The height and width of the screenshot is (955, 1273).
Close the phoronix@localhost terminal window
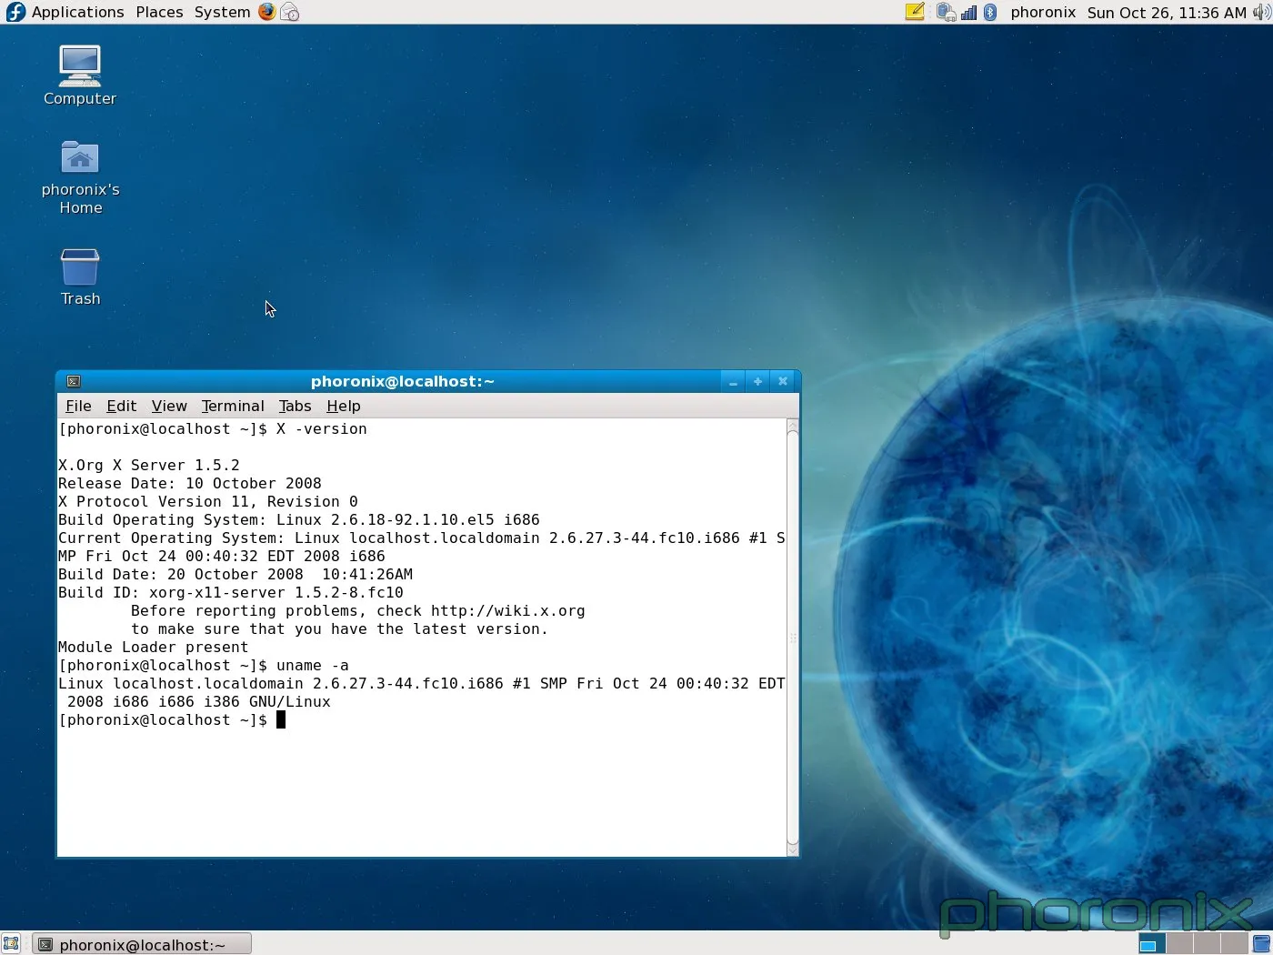coord(783,382)
